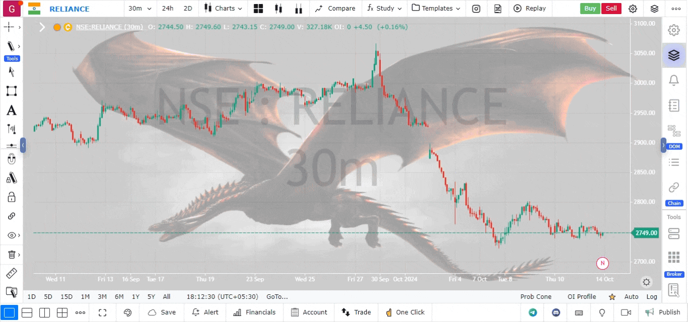The height and width of the screenshot is (322, 688).
Task: Click the green Buy button
Action: click(590, 9)
